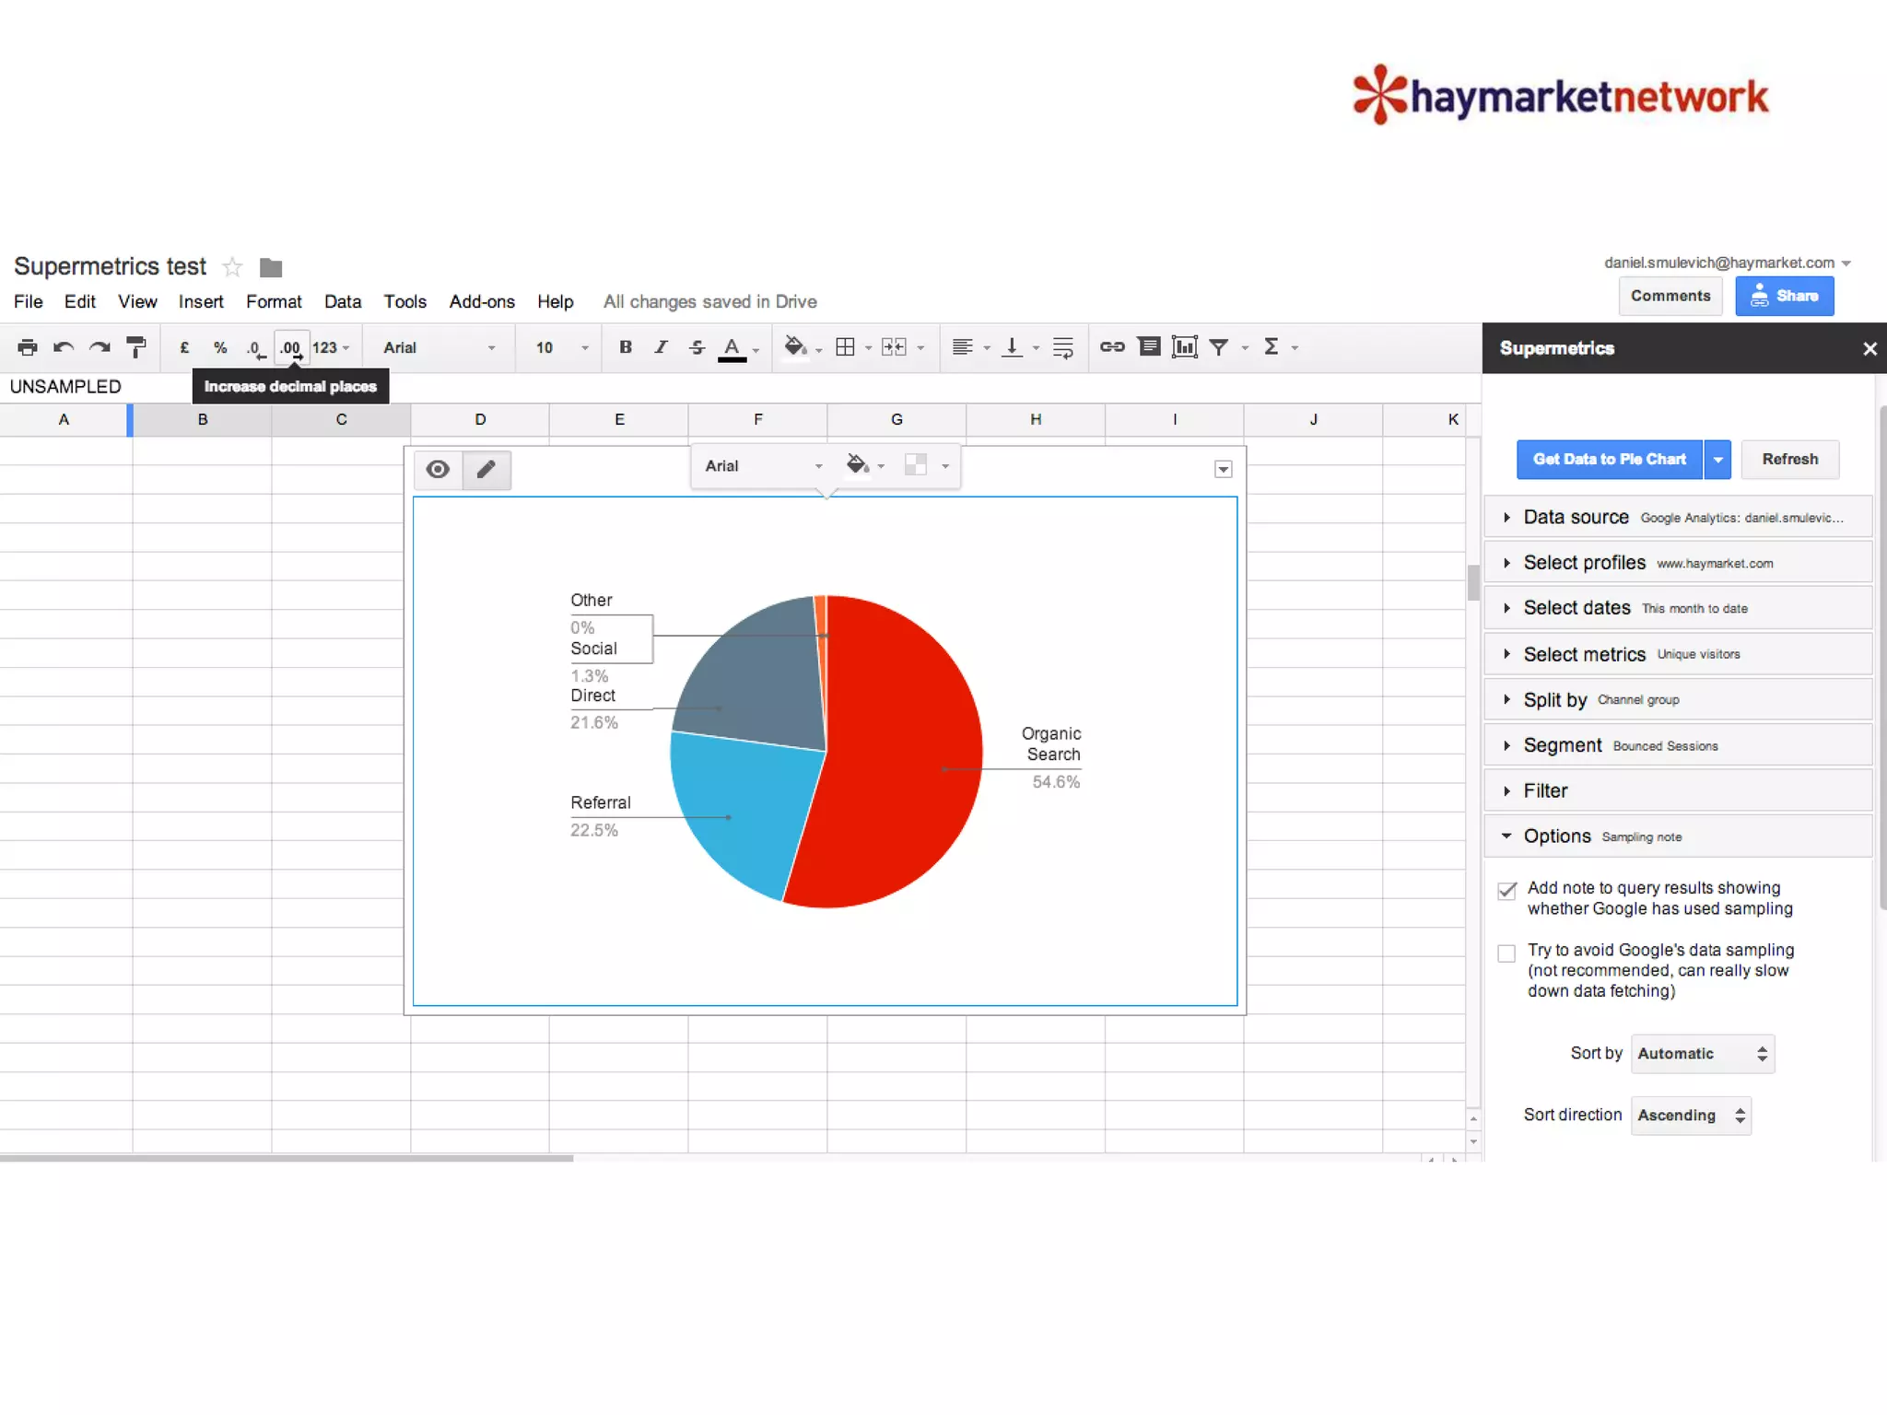1887x1415 pixels.
Task: Click the undo arrow icon
Action: pos(64,347)
